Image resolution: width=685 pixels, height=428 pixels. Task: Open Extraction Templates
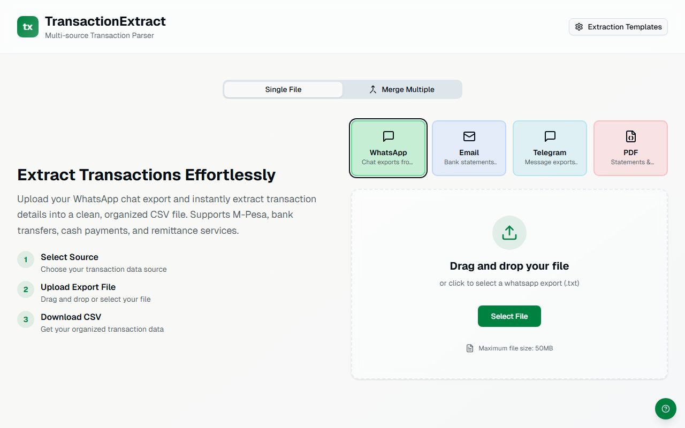618,26
